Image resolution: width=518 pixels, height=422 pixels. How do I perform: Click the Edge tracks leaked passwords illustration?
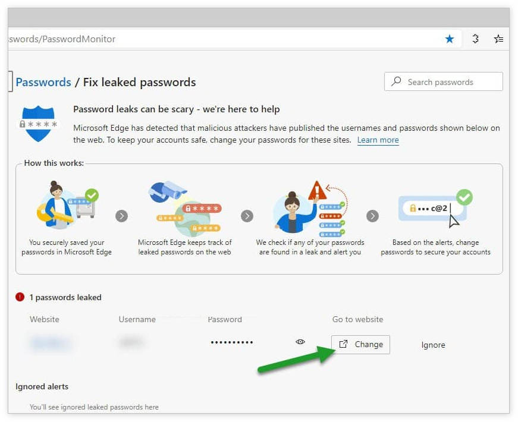click(x=184, y=208)
